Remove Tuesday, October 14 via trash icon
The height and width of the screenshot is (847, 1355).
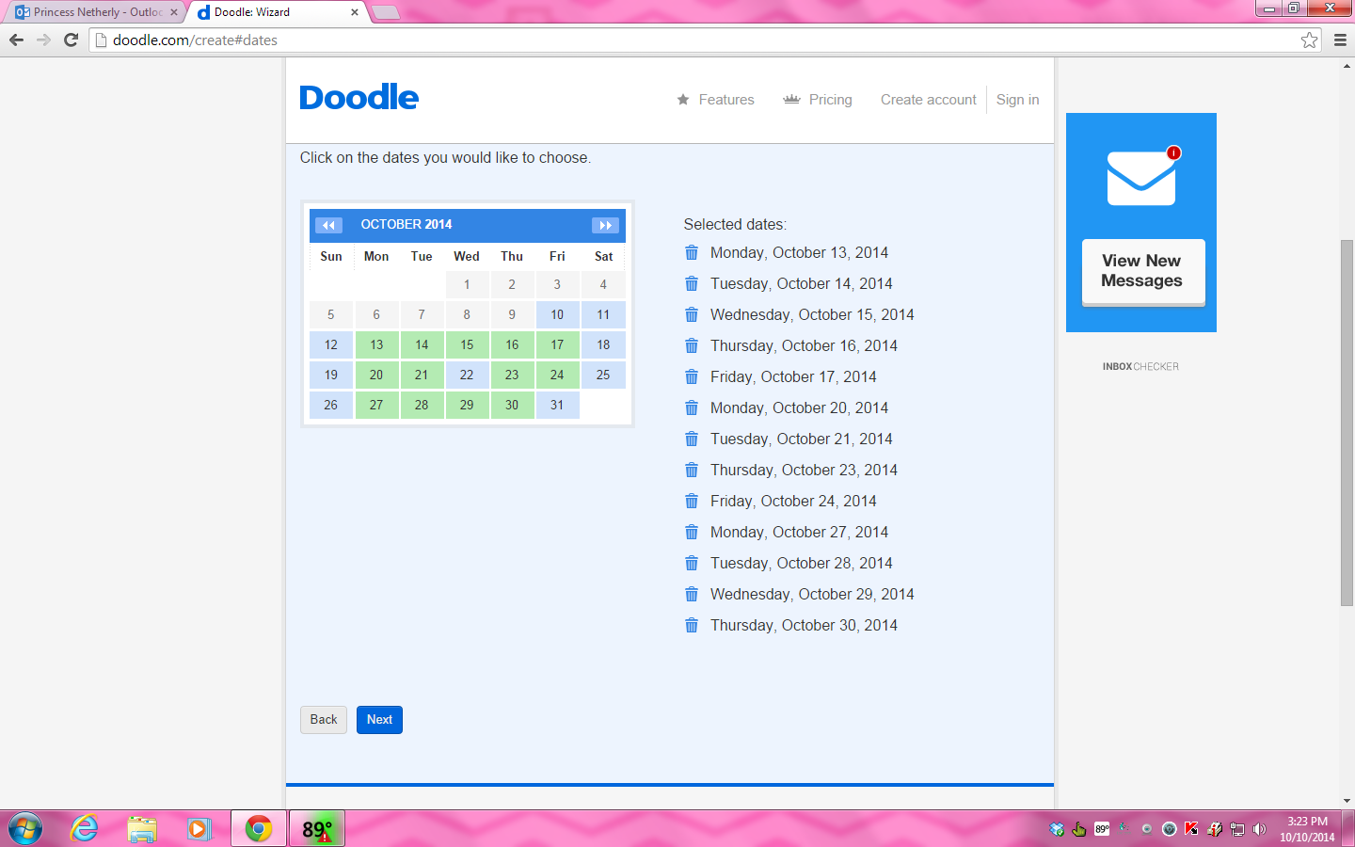pyautogui.click(x=692, y=283)
